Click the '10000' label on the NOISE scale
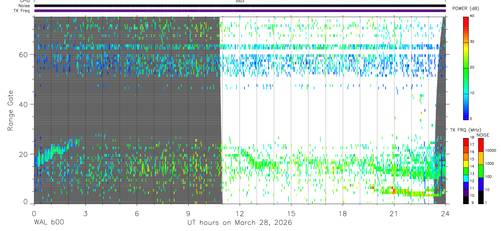Screen dimensions: 501x231 (x=490, y=150)
